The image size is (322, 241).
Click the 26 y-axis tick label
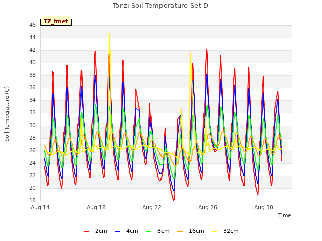coord(32,151)
